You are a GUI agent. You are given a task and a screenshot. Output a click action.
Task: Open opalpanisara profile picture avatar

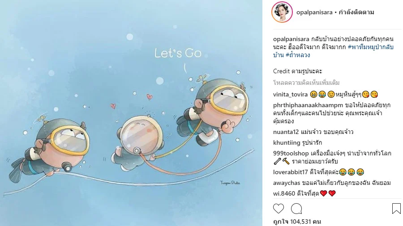pos(282,12)
